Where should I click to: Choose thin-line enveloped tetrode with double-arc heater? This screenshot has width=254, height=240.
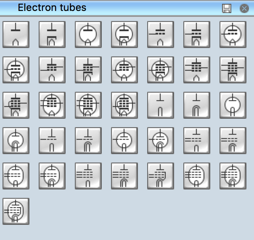coord(52,176)
